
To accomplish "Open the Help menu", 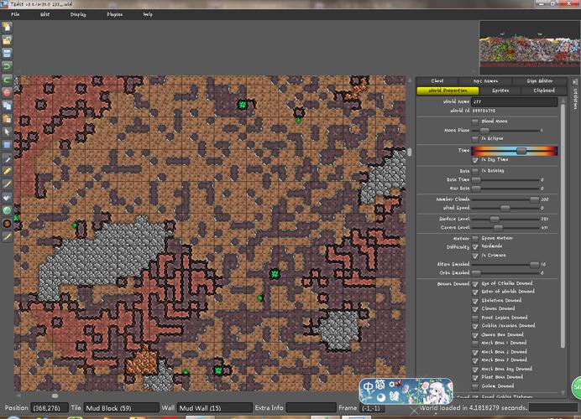I will coord(148,14).
